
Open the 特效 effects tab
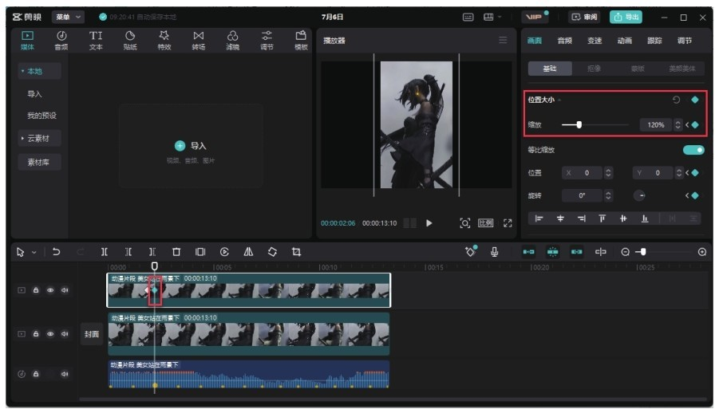coord(164,41)
